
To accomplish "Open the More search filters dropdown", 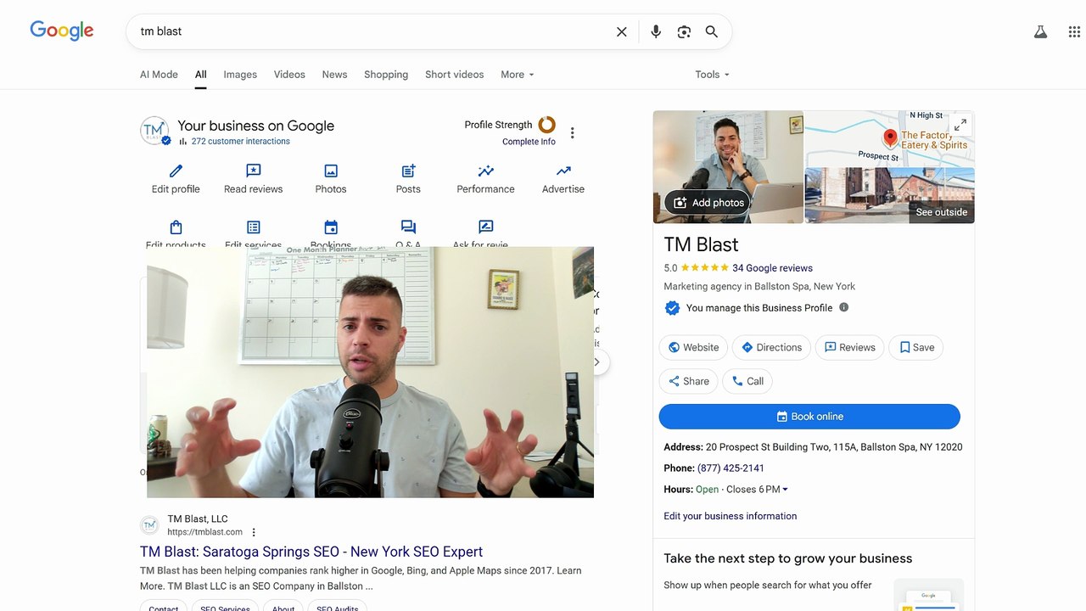I will [x=518, y=75].
